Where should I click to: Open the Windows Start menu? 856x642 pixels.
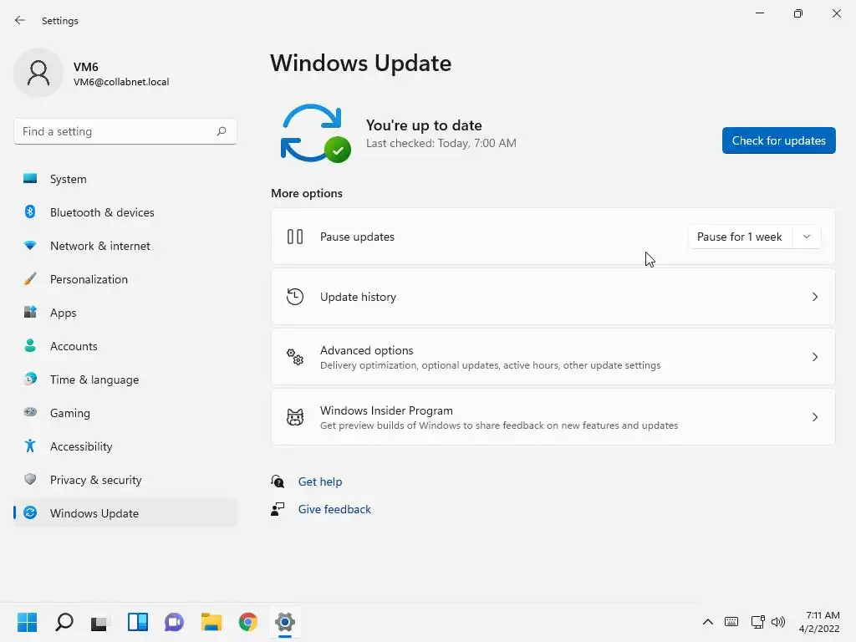point(27,622)
